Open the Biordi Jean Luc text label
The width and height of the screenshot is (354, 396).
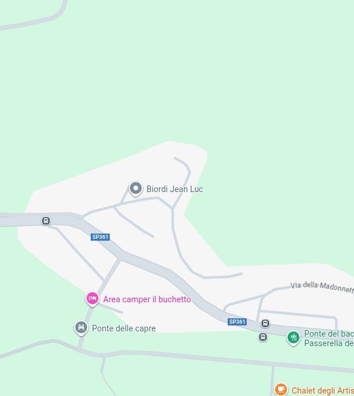[x=174, y=189]
